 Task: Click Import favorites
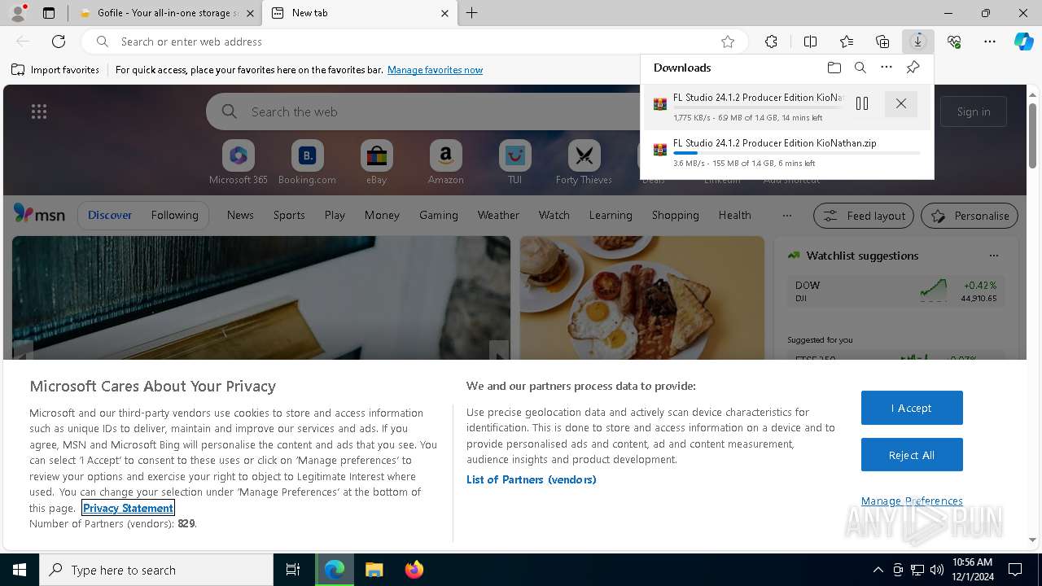(x=55, y=70)
